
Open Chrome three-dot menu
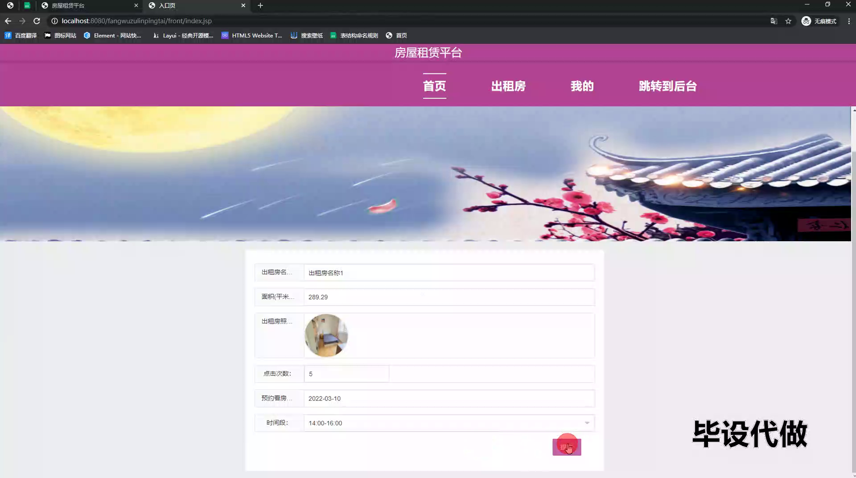[849, 21]
